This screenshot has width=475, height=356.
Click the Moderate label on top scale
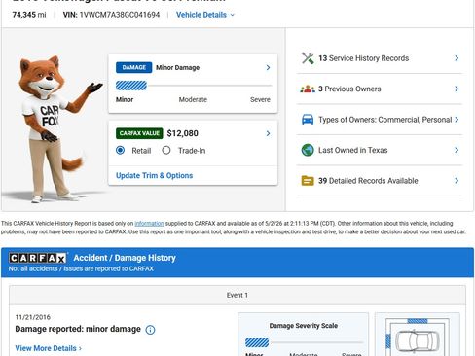click(x=193, y=99)
